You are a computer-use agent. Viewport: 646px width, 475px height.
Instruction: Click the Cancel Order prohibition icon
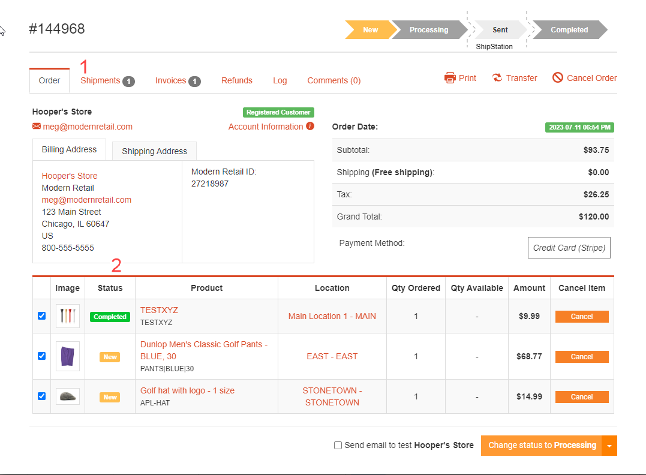point(557,77)
